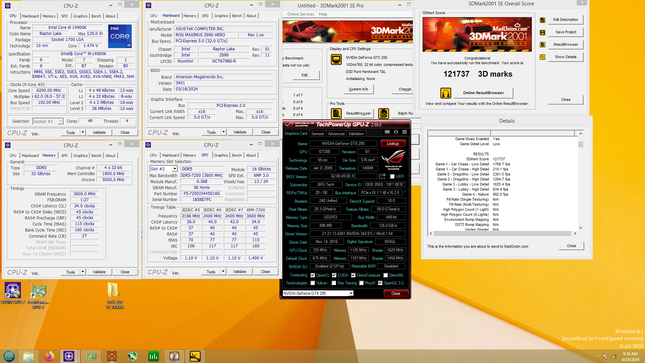
Task: Click the Details scroll-down arrow
Action: [580, 228]
